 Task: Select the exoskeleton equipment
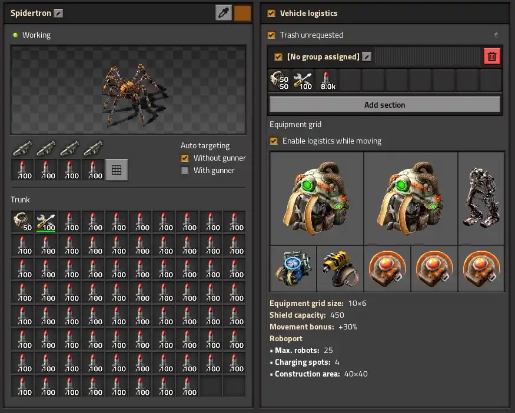point(481,198)
